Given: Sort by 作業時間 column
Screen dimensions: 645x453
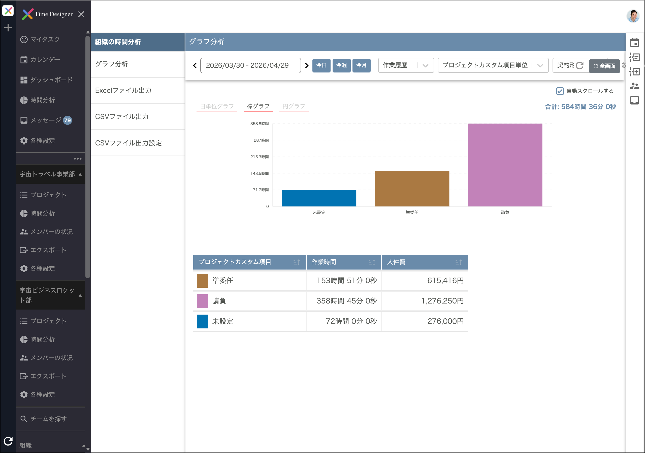Looking at the screenshot, I should tap(372, 262).
